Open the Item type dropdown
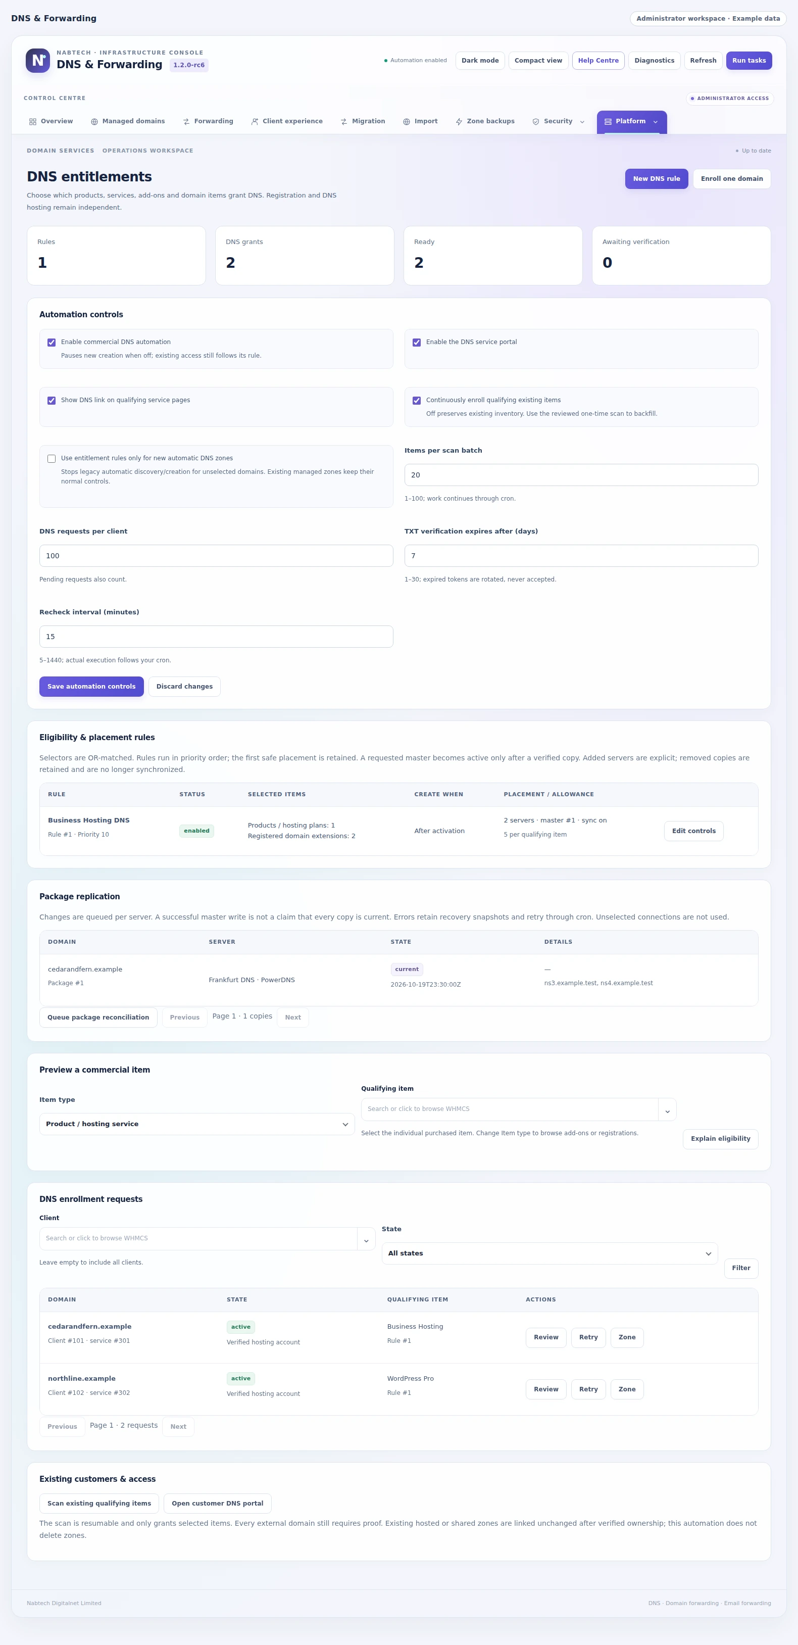 (x=196, y=1124)
